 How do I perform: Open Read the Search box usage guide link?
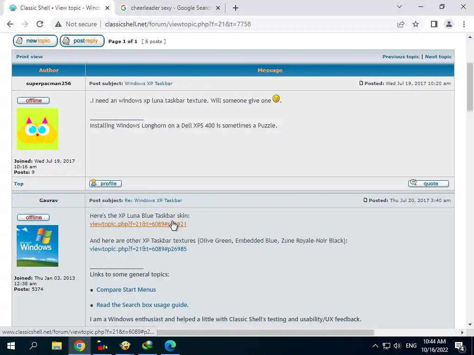tap(142, 305)
